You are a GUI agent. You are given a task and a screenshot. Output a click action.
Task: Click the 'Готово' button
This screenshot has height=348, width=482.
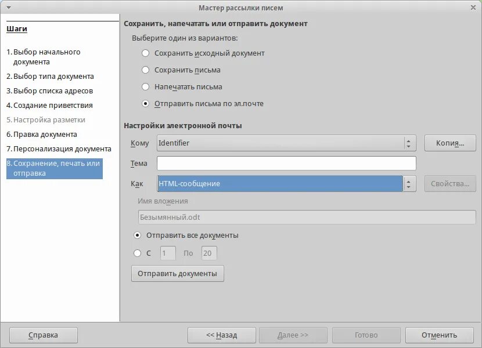[x=366, y=335]
